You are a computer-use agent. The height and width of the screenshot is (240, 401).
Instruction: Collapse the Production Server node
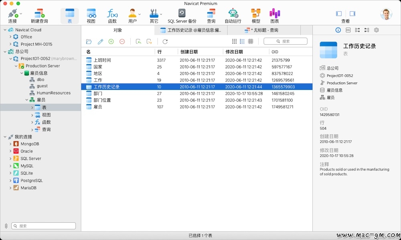[x=16, y=66]
